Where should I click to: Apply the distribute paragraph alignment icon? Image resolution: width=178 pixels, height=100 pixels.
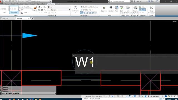pyautogui.click(x=96, y=13)
